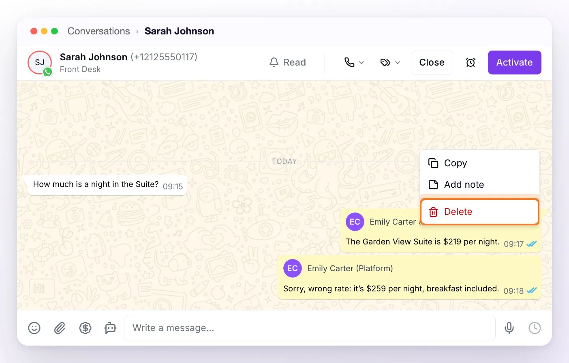Select Delete in the context menu
The image size is (569, 363).
click(x=479, y=212)
